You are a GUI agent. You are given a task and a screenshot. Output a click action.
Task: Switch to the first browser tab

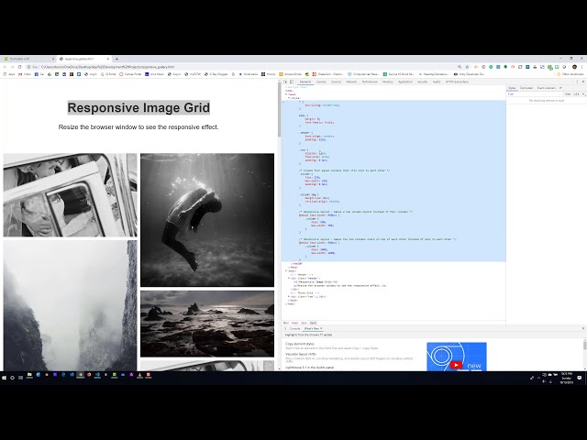28,59
